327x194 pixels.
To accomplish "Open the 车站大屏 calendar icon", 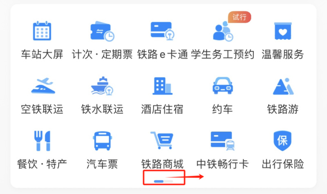I will 42,30.
